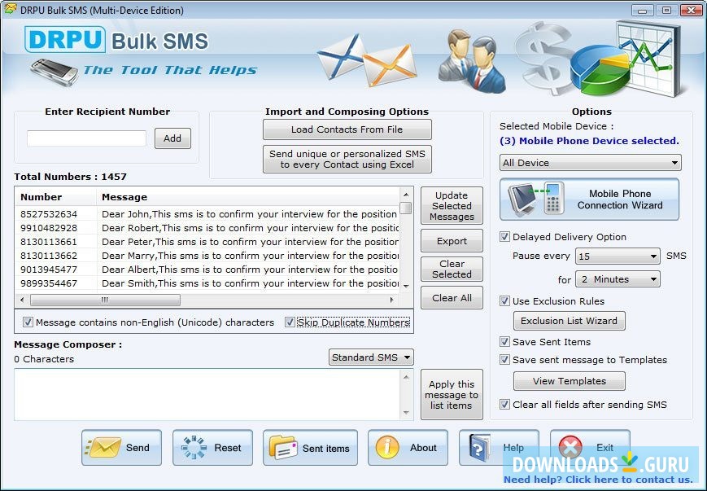Click the Number column header

(x=56, y=197)
